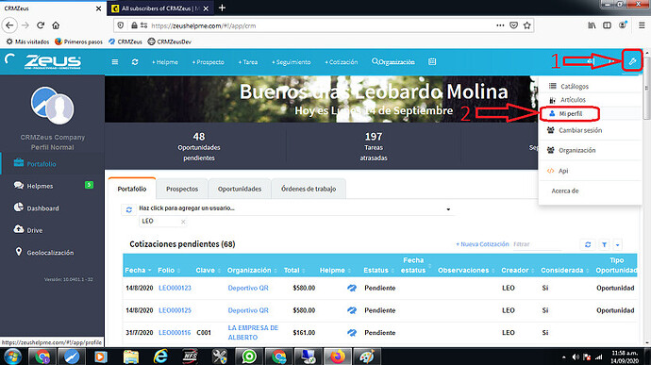This screenshot has height=365, width=651.
Task: Open the table filter funnel icon
Action: [604, 244]
